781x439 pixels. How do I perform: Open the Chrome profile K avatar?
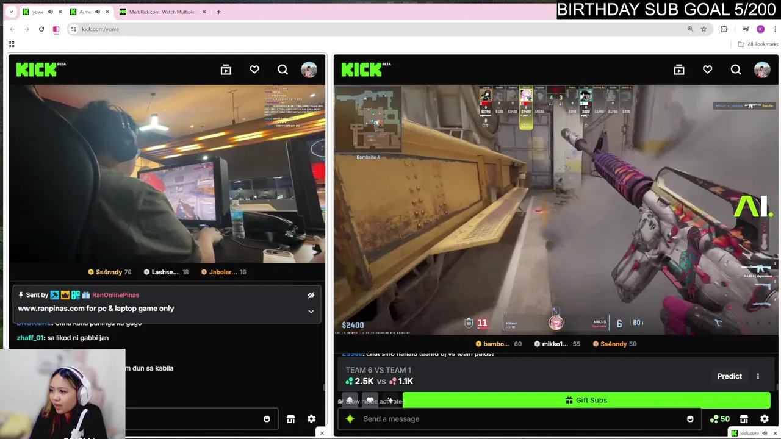tap(760, 29)
